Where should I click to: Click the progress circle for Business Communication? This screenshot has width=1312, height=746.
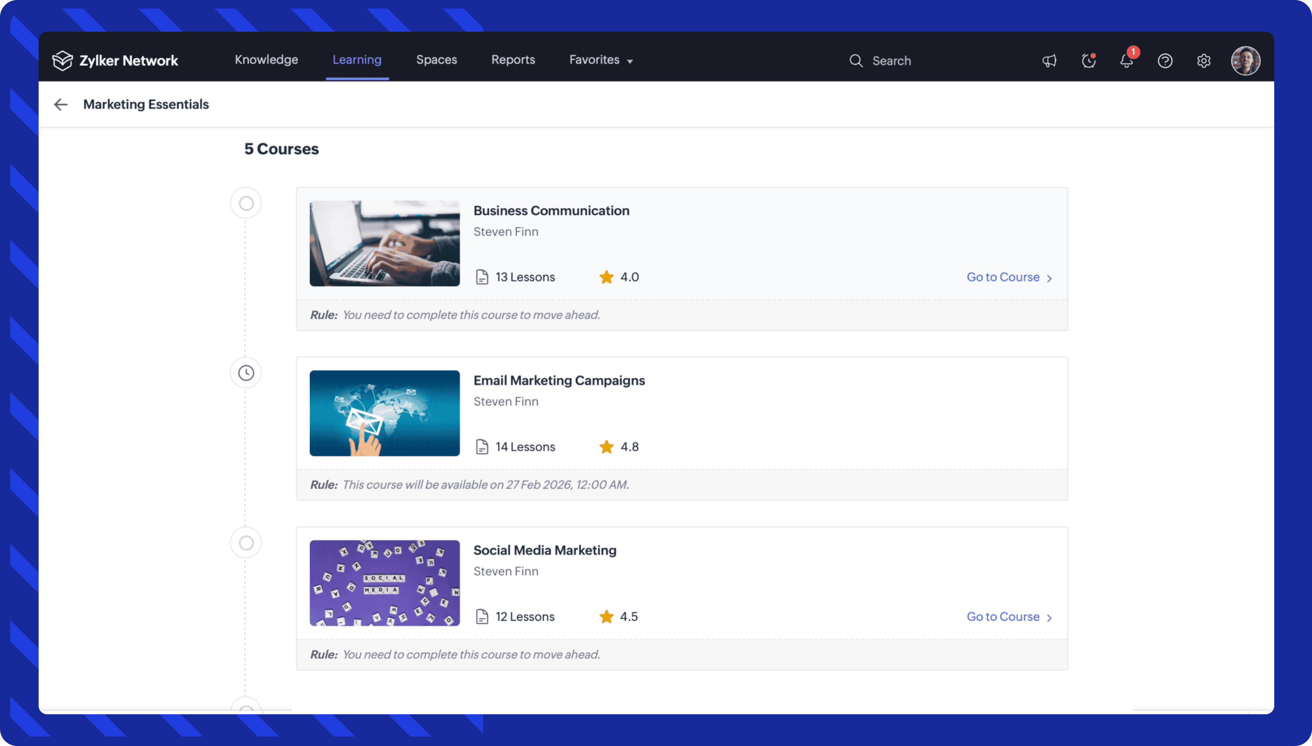pos(246,203)
